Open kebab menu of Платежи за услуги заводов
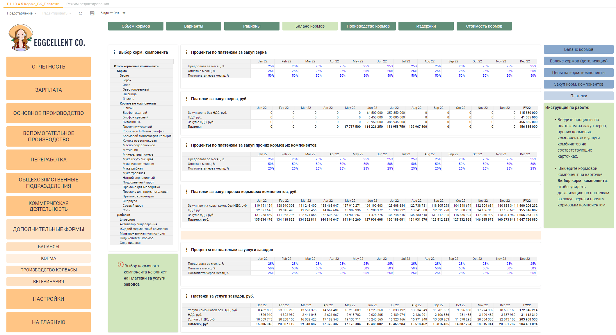The width and height of the screenshot is (616, 335). click(x=186, y=296)
